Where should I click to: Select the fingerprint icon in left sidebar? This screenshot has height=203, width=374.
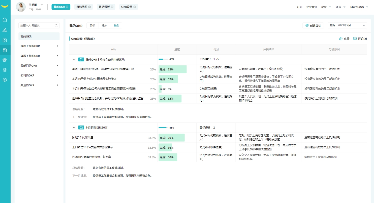pyautogui.click(x=5, y=60)
